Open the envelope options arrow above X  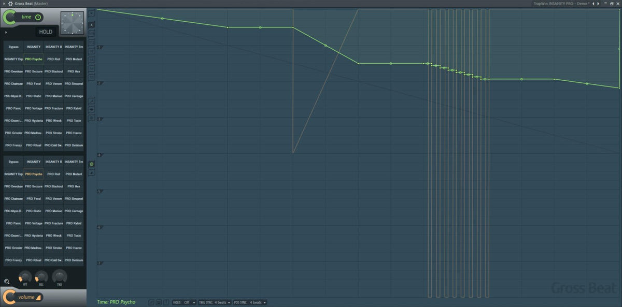point(92,13)
